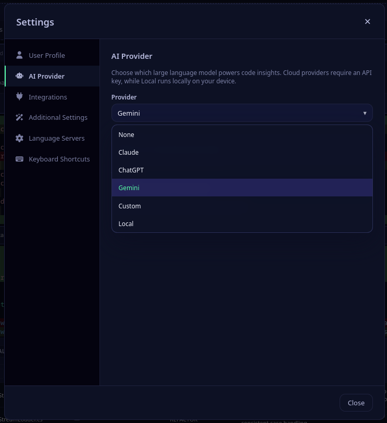Dismiss Settings using the X icon
This screenshot has width=387, height=423.
pos(367,21)
